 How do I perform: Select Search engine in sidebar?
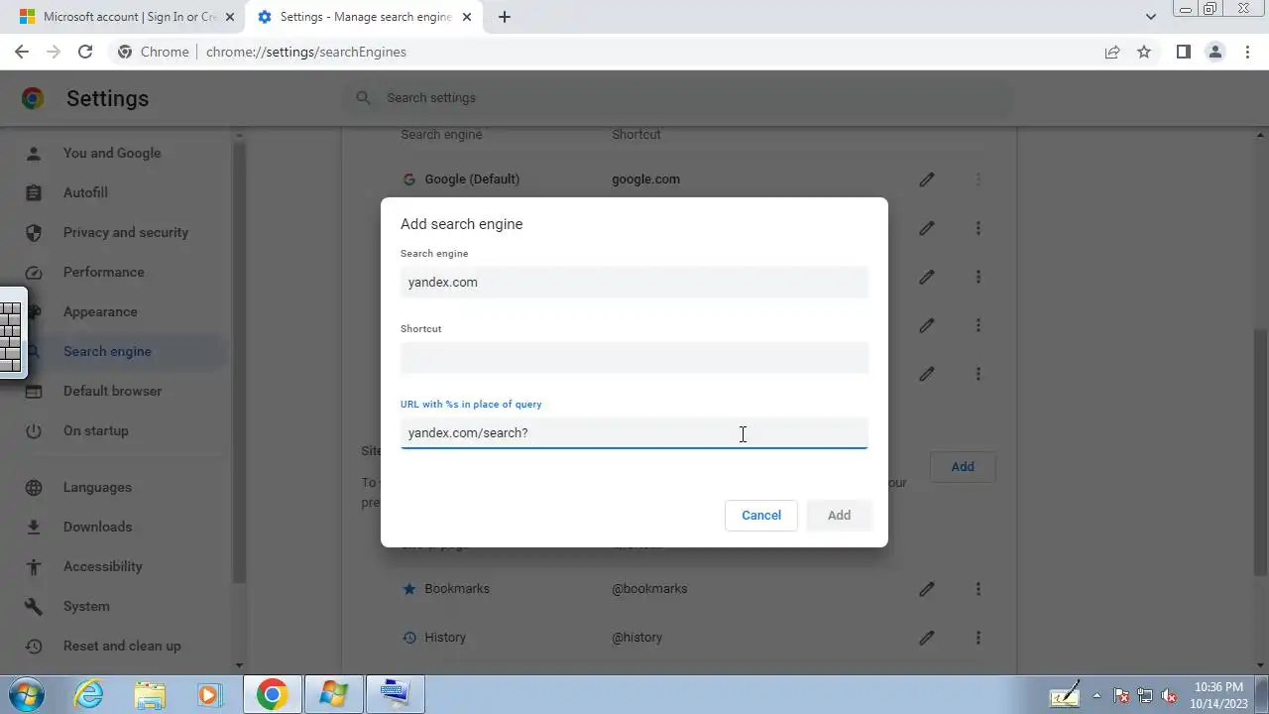[x=107, y=351]
